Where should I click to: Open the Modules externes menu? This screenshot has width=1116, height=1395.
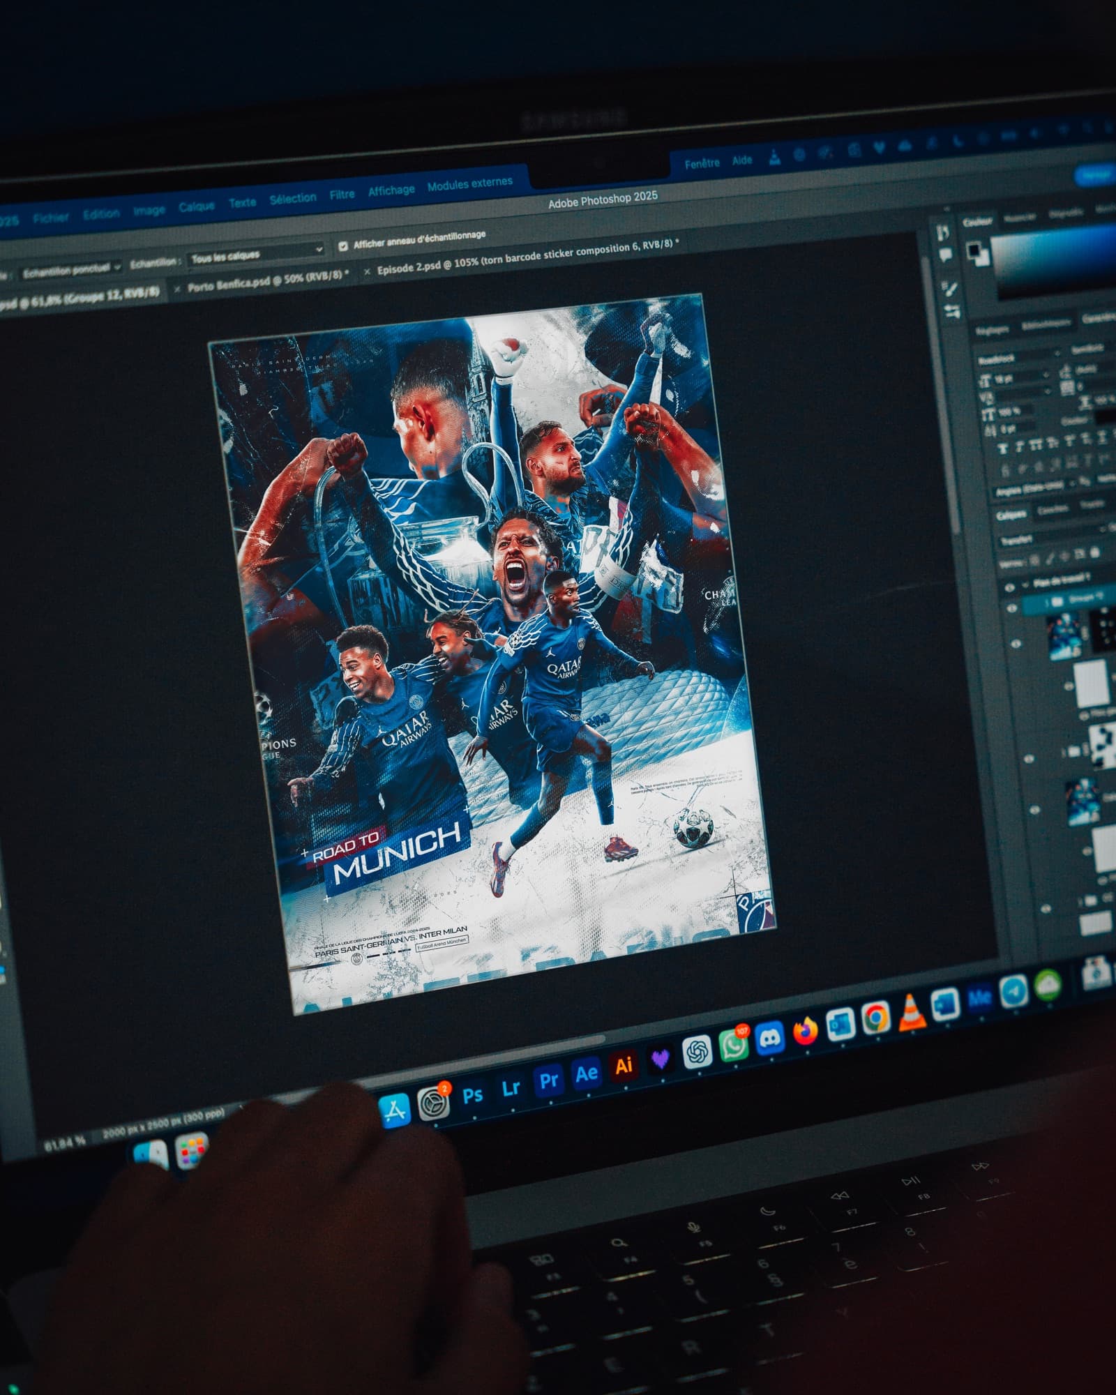click(x=469, y=183)
